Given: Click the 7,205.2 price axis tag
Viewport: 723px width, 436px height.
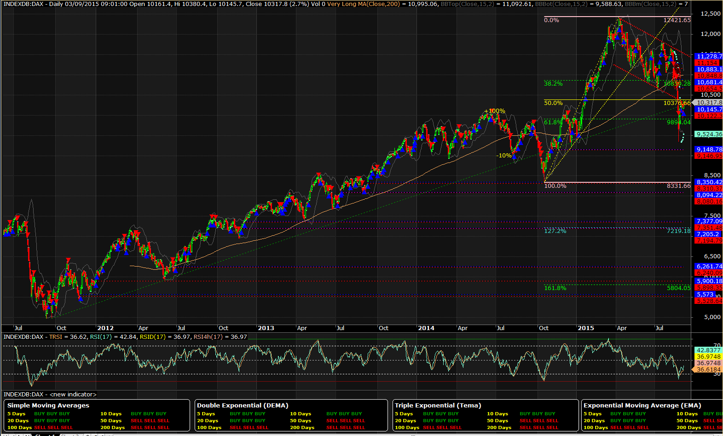Looking at the screenshot, I should coord(709,234).
